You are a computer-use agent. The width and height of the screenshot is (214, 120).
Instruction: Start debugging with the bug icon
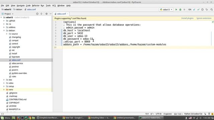[x=180, y=10]
